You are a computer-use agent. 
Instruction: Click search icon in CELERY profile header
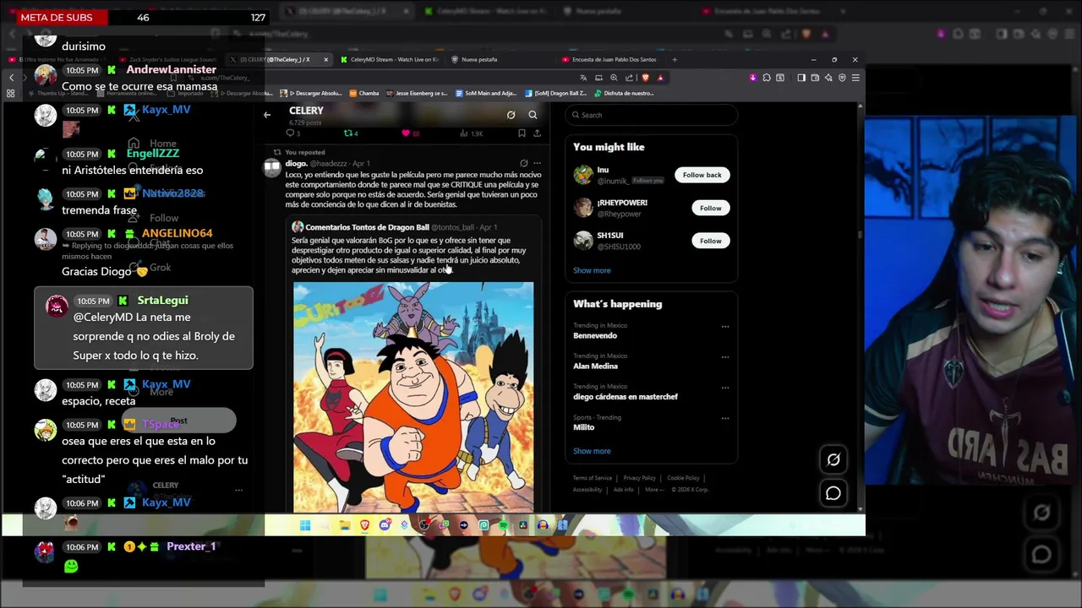point(533,115)
